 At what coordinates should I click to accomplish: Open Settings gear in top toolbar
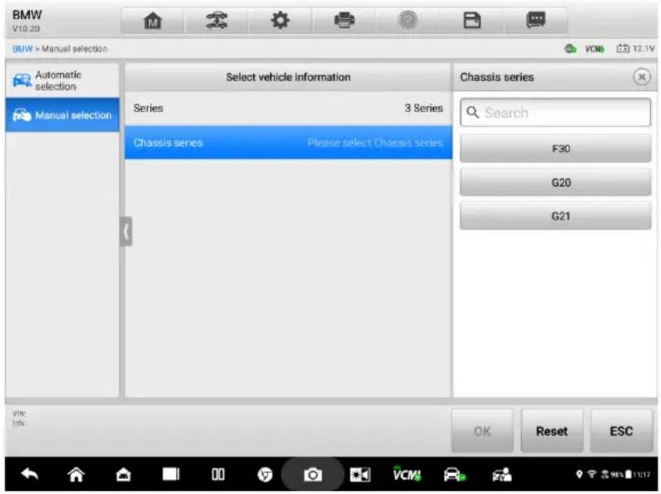click(x=280, y=20)
